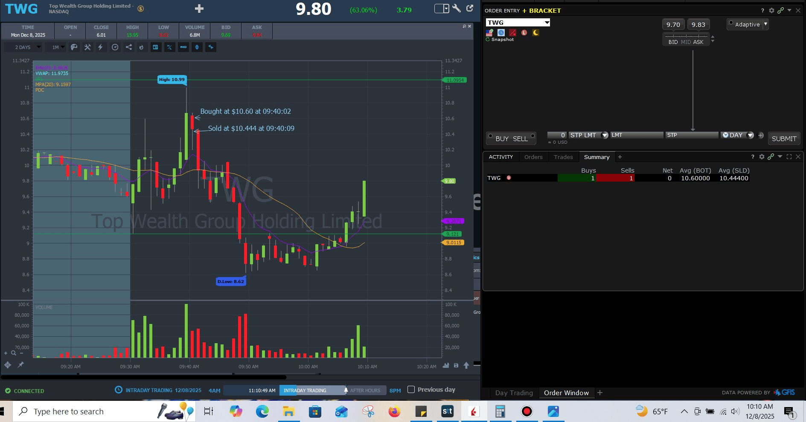Click the yellow moon icon under symbol

point(535,32)
